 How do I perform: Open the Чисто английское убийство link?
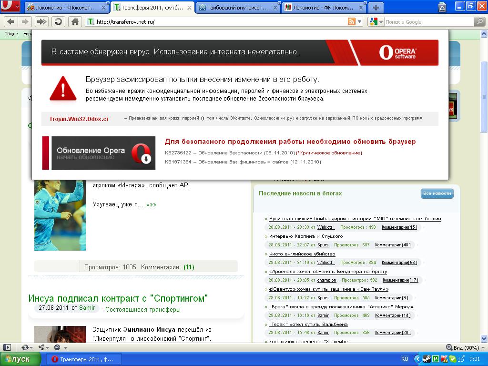pos(302,254)
